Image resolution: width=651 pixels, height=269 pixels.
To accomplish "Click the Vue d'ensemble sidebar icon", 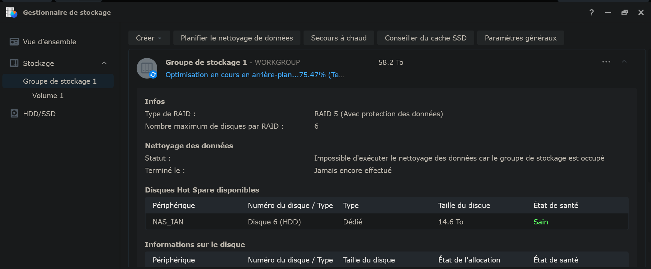I will coord(14,42).
